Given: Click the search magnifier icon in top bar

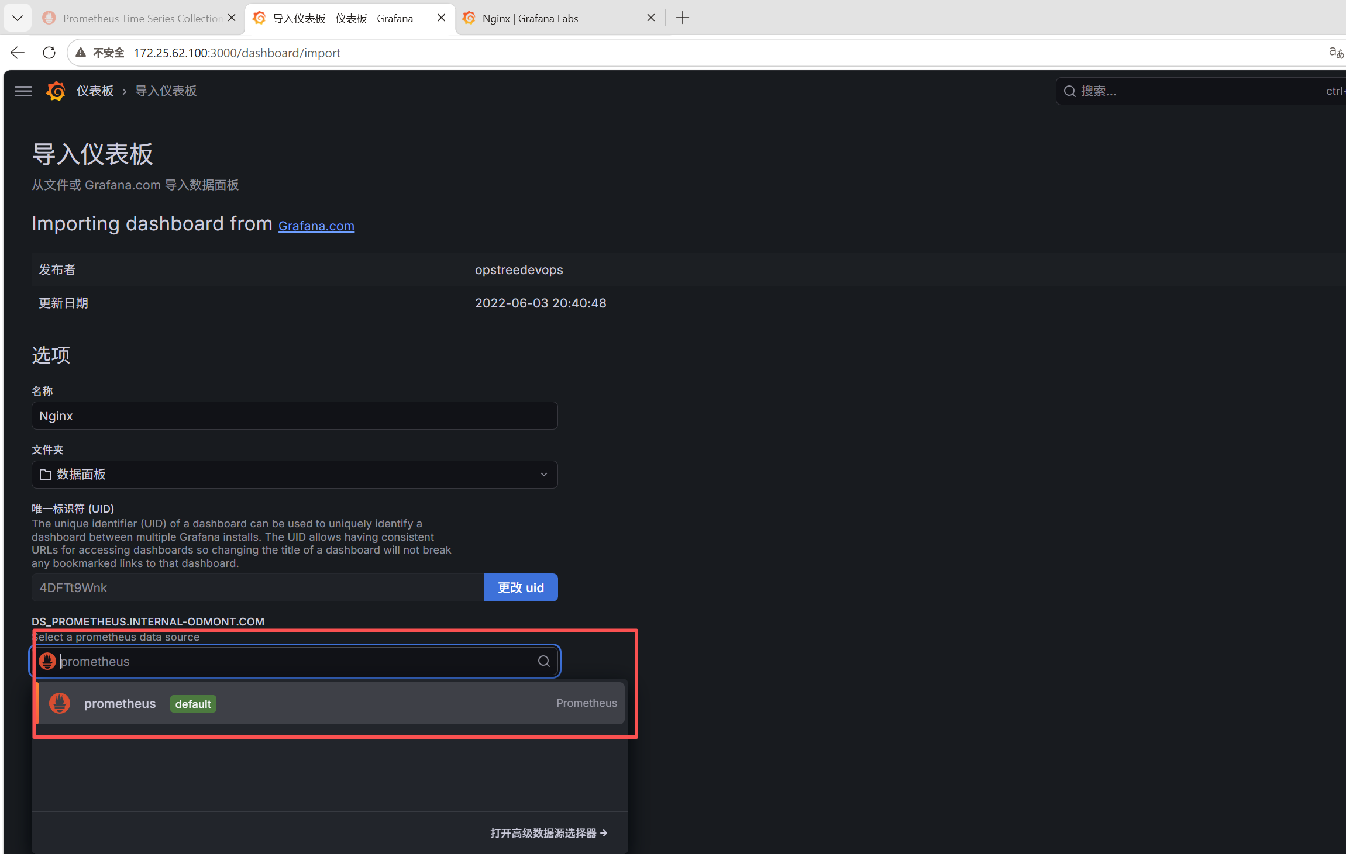Looking at the screenshot, I should pos(1069,91).
